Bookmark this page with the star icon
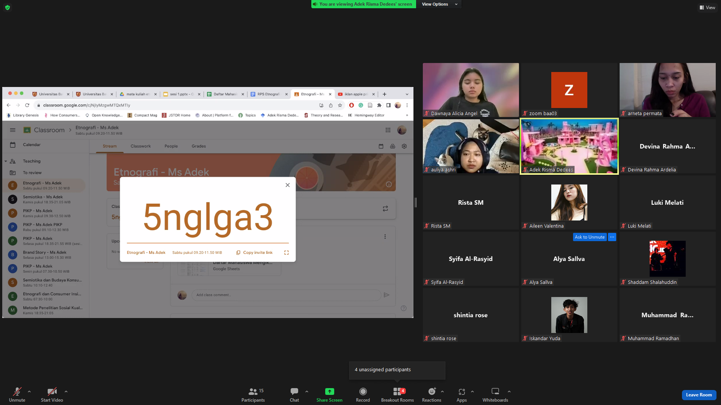Screen dimensions: 721x405 (x=340, y=105)
